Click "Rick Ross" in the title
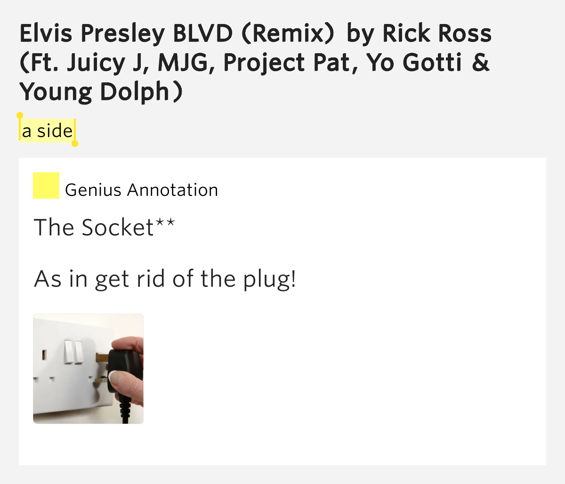565x484 pixels. tap(436, 33)
